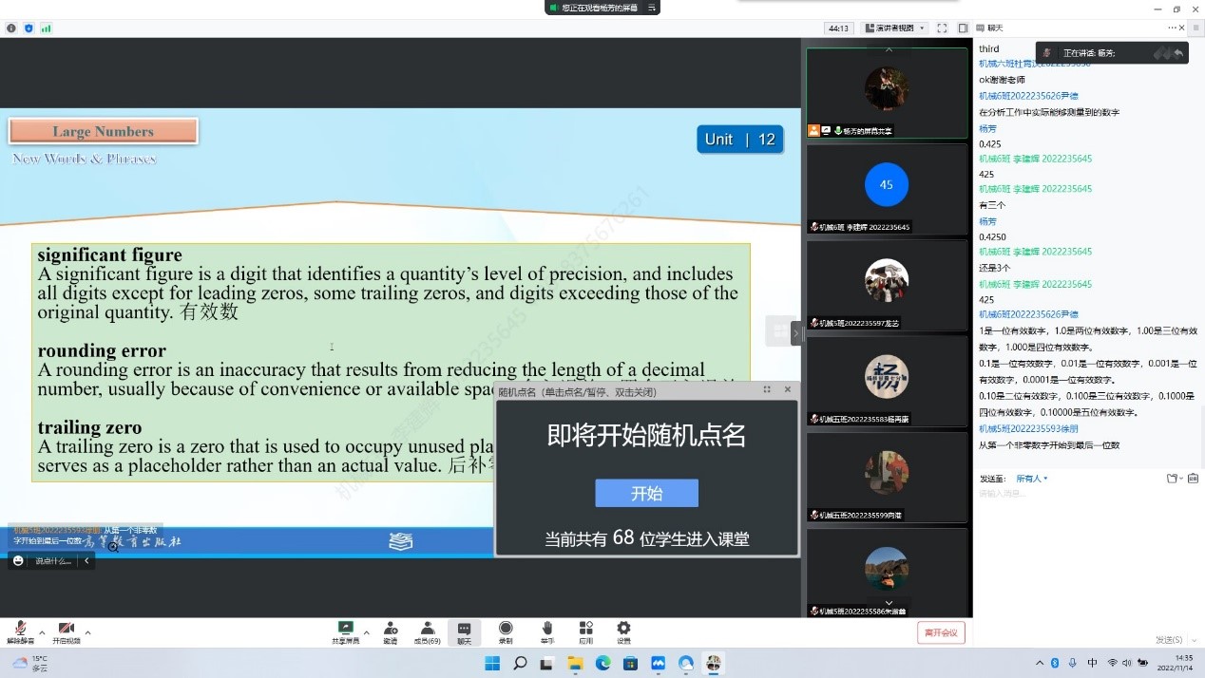Click the send file icon in chat

click(1173, 479)
